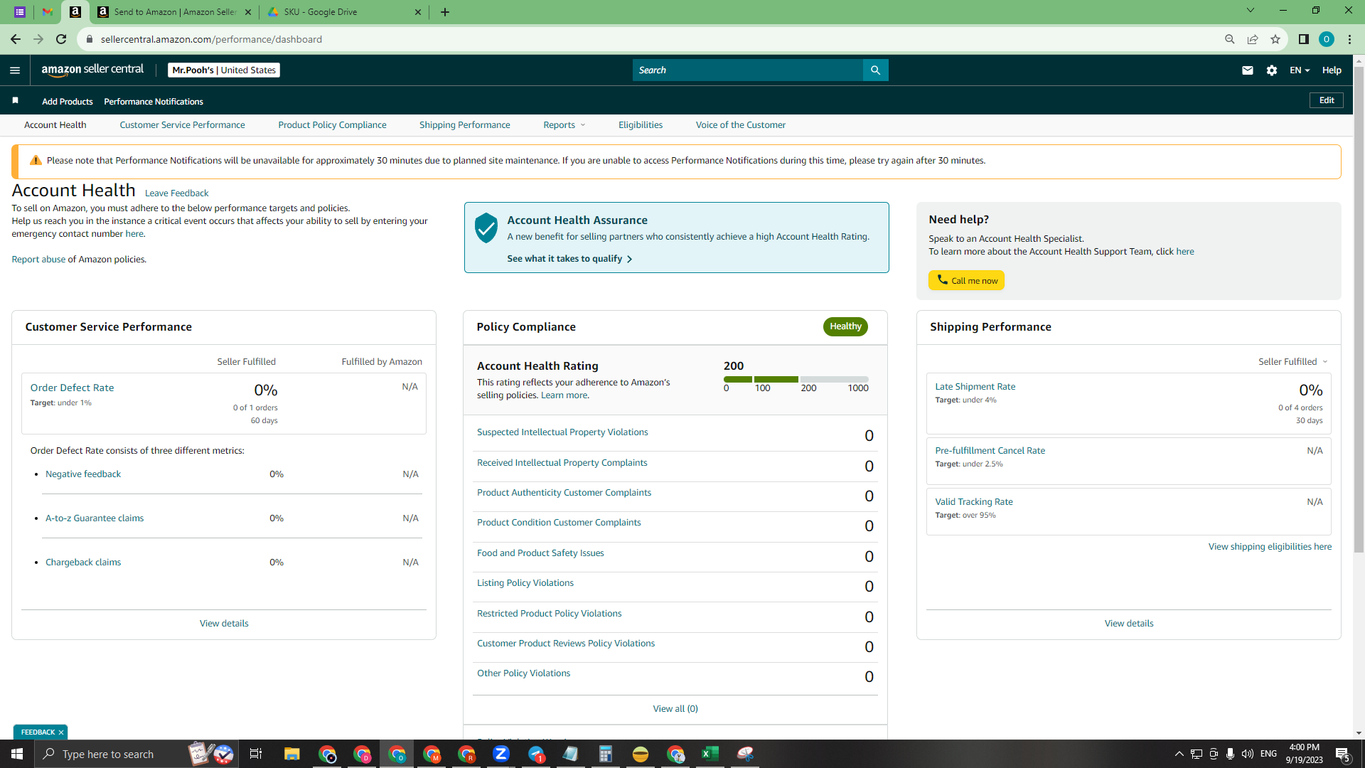Open a new browser tab

(445, 12)
